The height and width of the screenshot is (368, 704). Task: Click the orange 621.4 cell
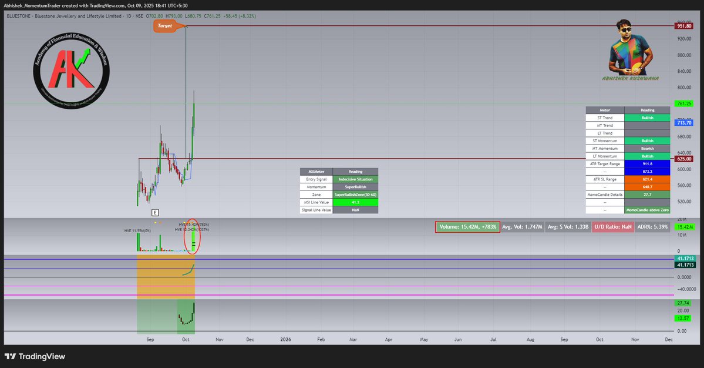(x=648, y=179)
